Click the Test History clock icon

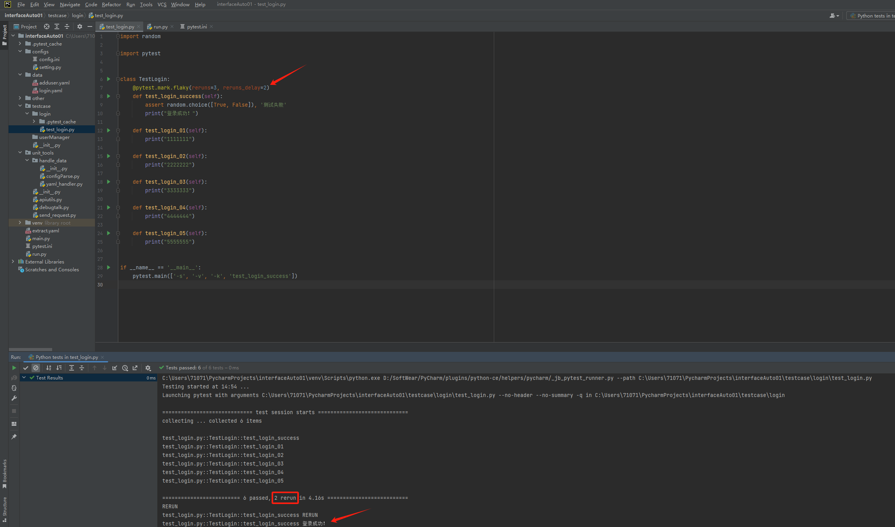click(x=125, y=368)
